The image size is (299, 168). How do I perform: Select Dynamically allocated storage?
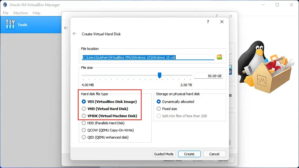[175, 102]
